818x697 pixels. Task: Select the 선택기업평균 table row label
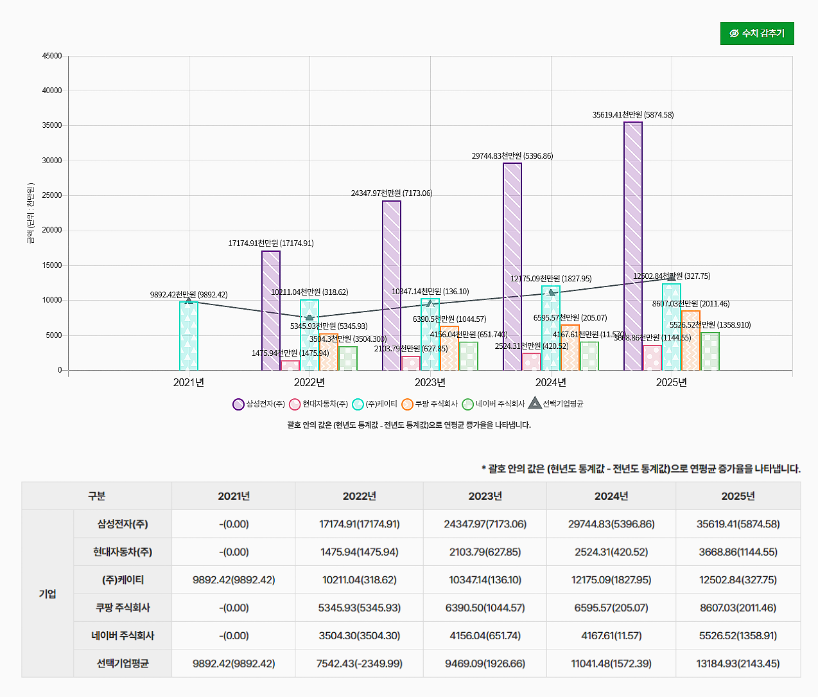(x=123, y=663)
